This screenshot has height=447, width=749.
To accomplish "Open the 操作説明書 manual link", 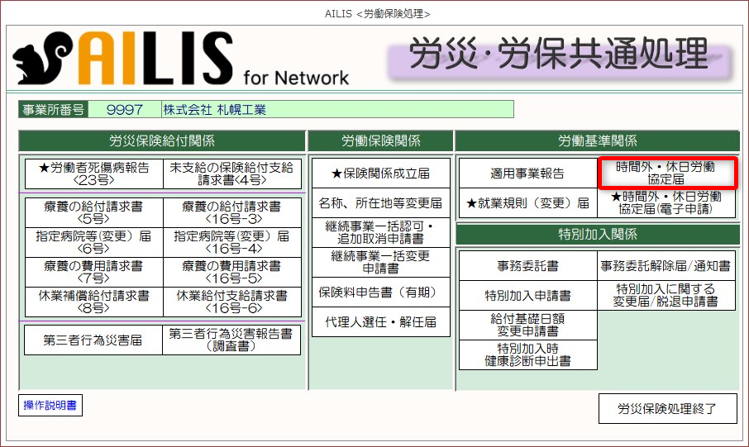I will pos(50,406).
